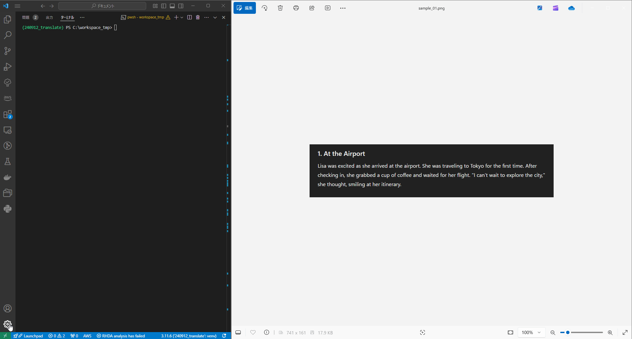
Task: Open notifications bell in status bar
Action: coord(224,336)
